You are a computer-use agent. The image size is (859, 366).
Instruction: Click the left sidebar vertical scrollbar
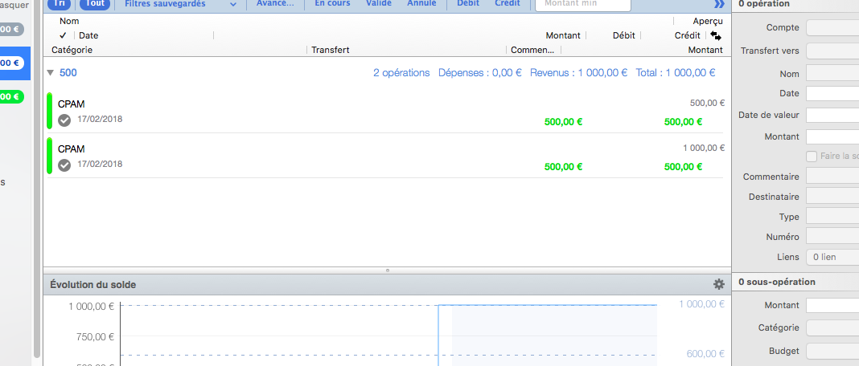click(x=37, y=179)
